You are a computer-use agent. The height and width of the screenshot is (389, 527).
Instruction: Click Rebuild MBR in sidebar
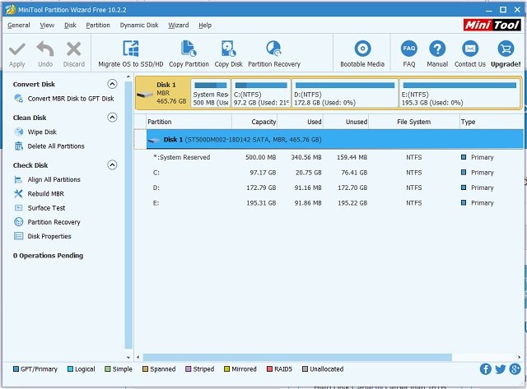[46, 193]
